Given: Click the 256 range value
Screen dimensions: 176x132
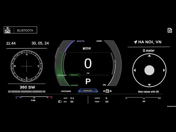Looking at the screenshot, I should [x=88, y=48].
